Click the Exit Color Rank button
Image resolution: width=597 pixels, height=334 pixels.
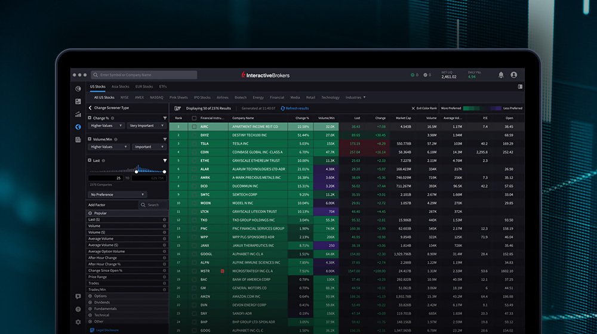click(x=424, y=109)
